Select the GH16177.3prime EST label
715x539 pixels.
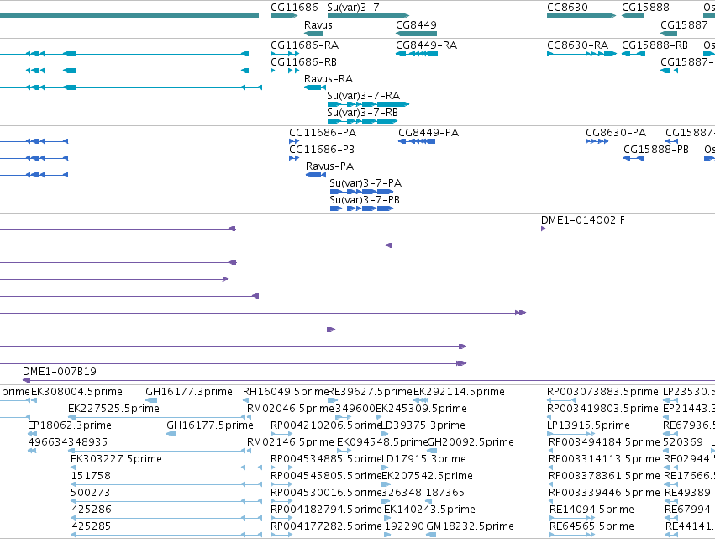(x=189, y=392)
